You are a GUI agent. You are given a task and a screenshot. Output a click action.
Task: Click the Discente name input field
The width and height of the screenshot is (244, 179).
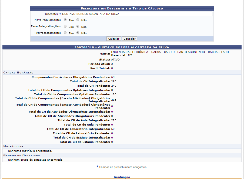coord(137,14)
